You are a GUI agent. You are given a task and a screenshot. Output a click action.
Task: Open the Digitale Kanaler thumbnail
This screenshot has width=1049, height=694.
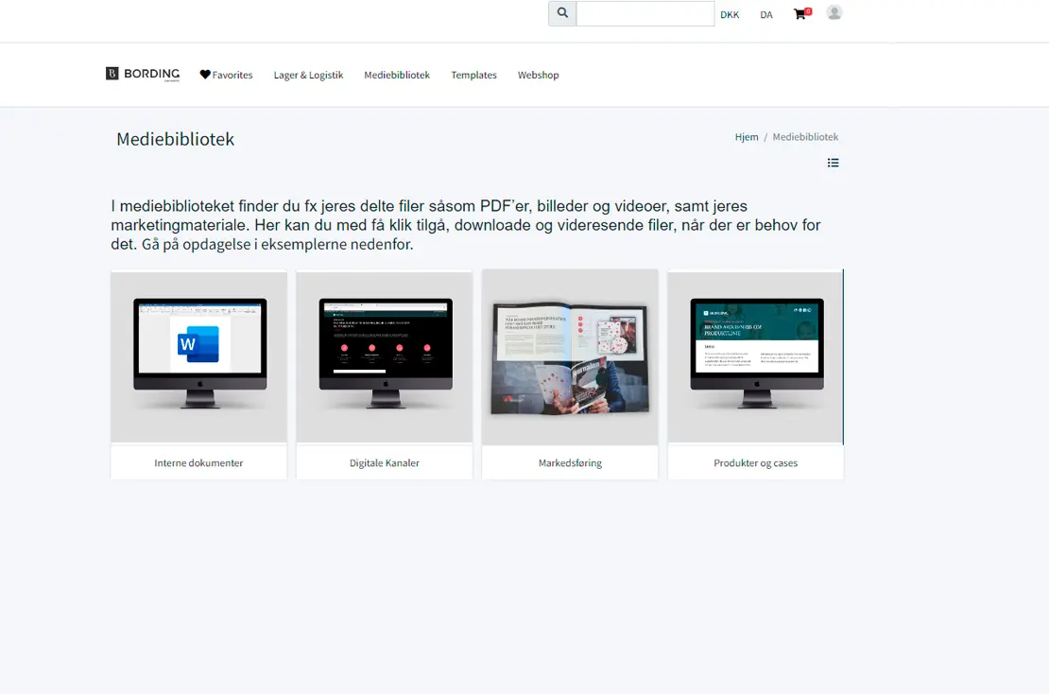click(384, 357)
